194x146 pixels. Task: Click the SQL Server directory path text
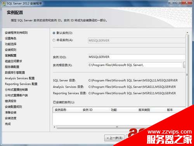pyautogui.click(x=133, y=81)
